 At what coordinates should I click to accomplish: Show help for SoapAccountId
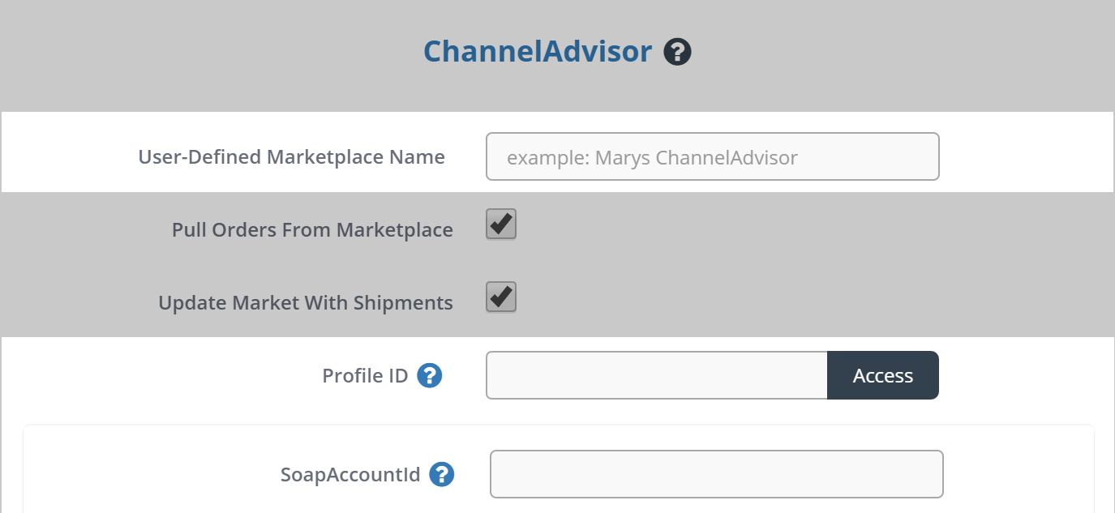click(x=442, y=474)
